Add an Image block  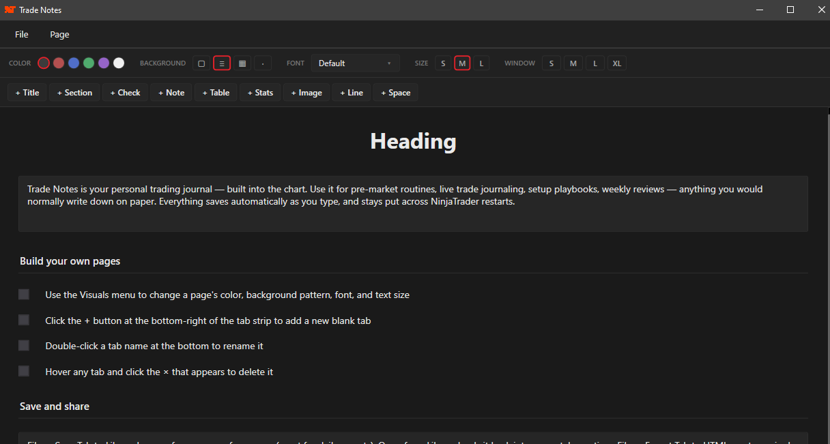point(306,93)
